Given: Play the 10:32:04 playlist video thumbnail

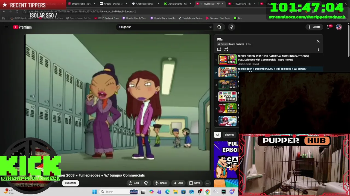Looking at the screenshot, I should click(x=227, y=96).
